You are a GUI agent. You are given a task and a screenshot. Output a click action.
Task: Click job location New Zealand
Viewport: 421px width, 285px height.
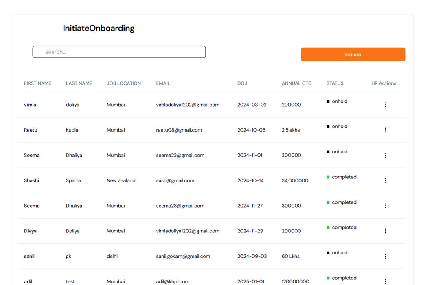pos(121,180)
